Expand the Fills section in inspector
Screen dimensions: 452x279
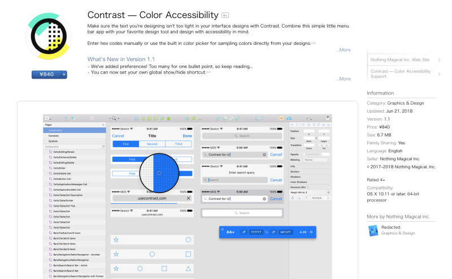[310, 166]
